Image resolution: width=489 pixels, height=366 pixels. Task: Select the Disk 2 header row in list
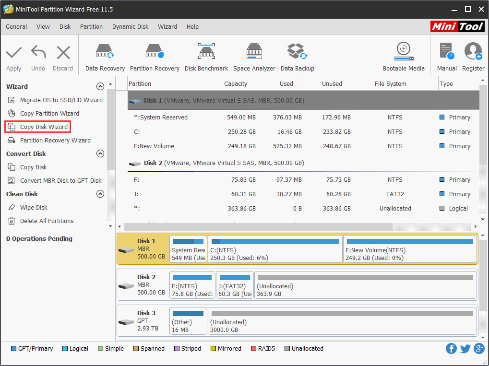303,163
